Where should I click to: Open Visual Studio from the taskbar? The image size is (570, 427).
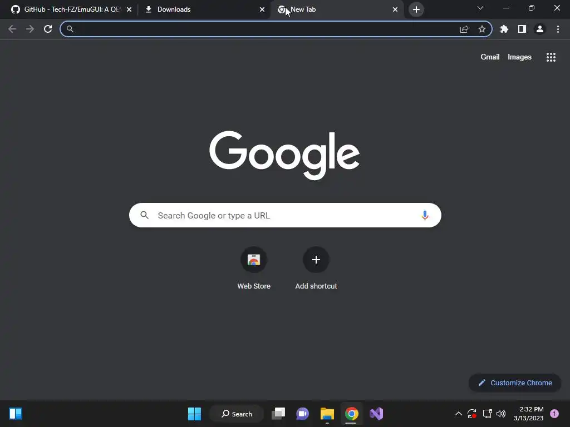click(x=376, y=414)
